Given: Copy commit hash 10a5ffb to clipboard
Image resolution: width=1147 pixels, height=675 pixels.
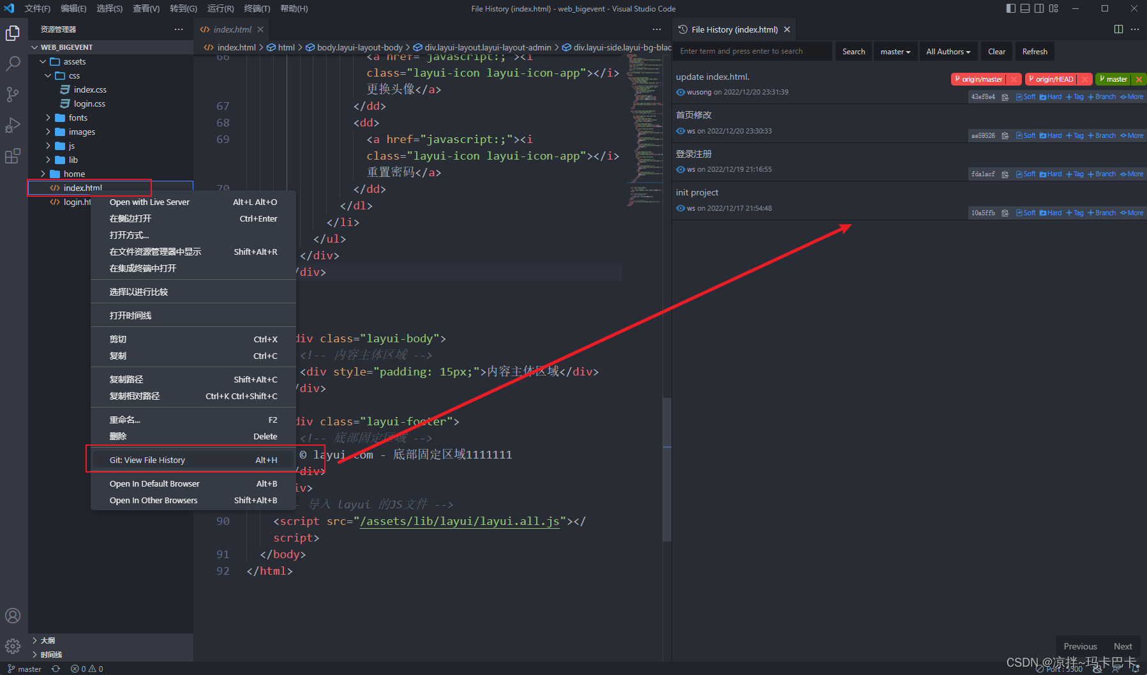Looking at the screenshot, I should 1005,213.
